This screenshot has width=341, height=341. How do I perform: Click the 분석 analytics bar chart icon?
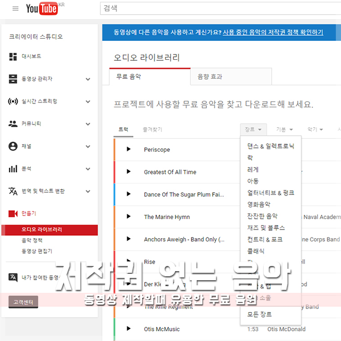tap(13, 169)
